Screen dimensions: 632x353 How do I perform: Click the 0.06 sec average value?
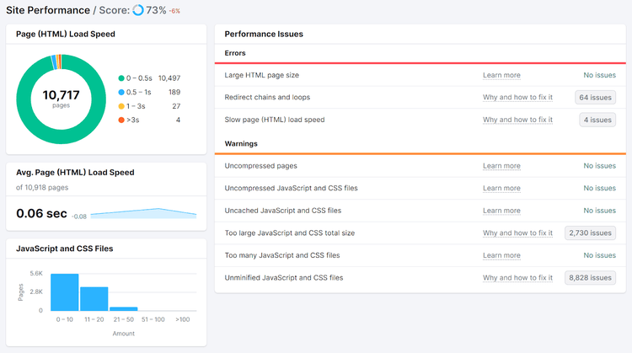point(41,213)
